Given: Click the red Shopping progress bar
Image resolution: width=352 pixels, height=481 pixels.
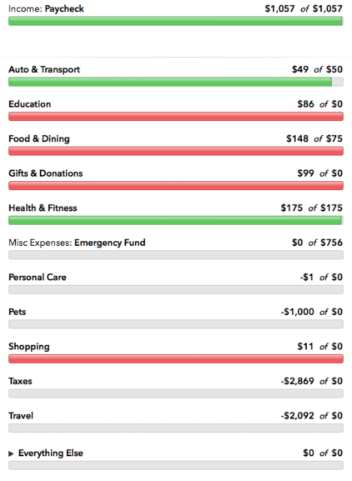Looking at the screenshot, I should tap(176, 359).
